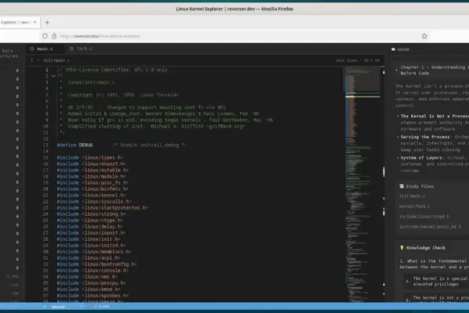This screenshot has width=469, height=313.
Task: Click the C language icon in the breadcrumb
Action: (32, 60)
